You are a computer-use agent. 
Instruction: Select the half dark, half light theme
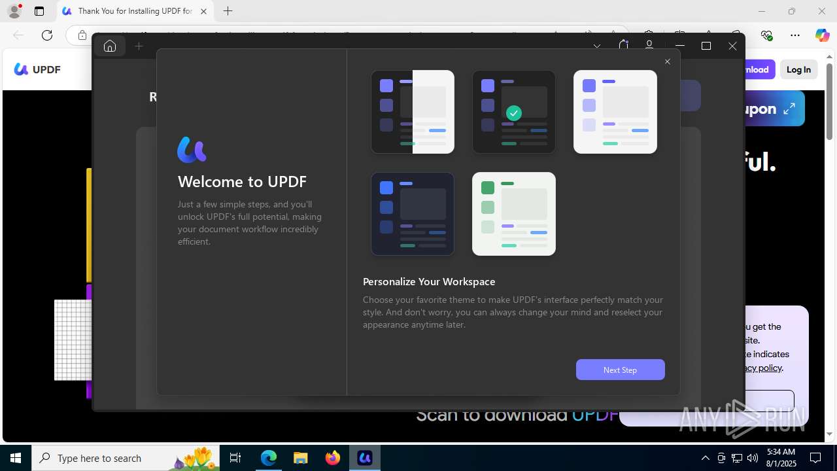(413, 112)
